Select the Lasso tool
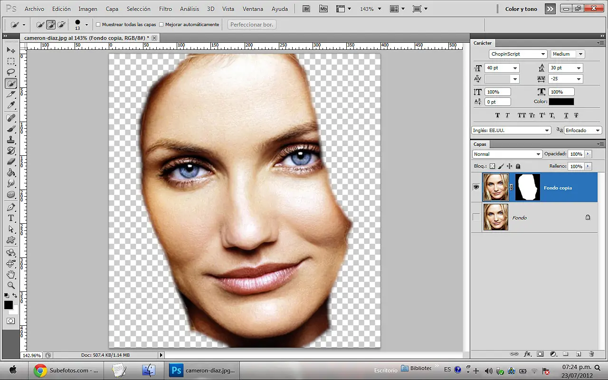The width and height of the screenshot is (608, 380). 11,72
